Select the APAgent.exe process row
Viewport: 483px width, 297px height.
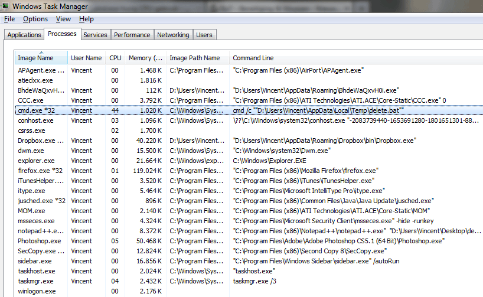(249, 70)
